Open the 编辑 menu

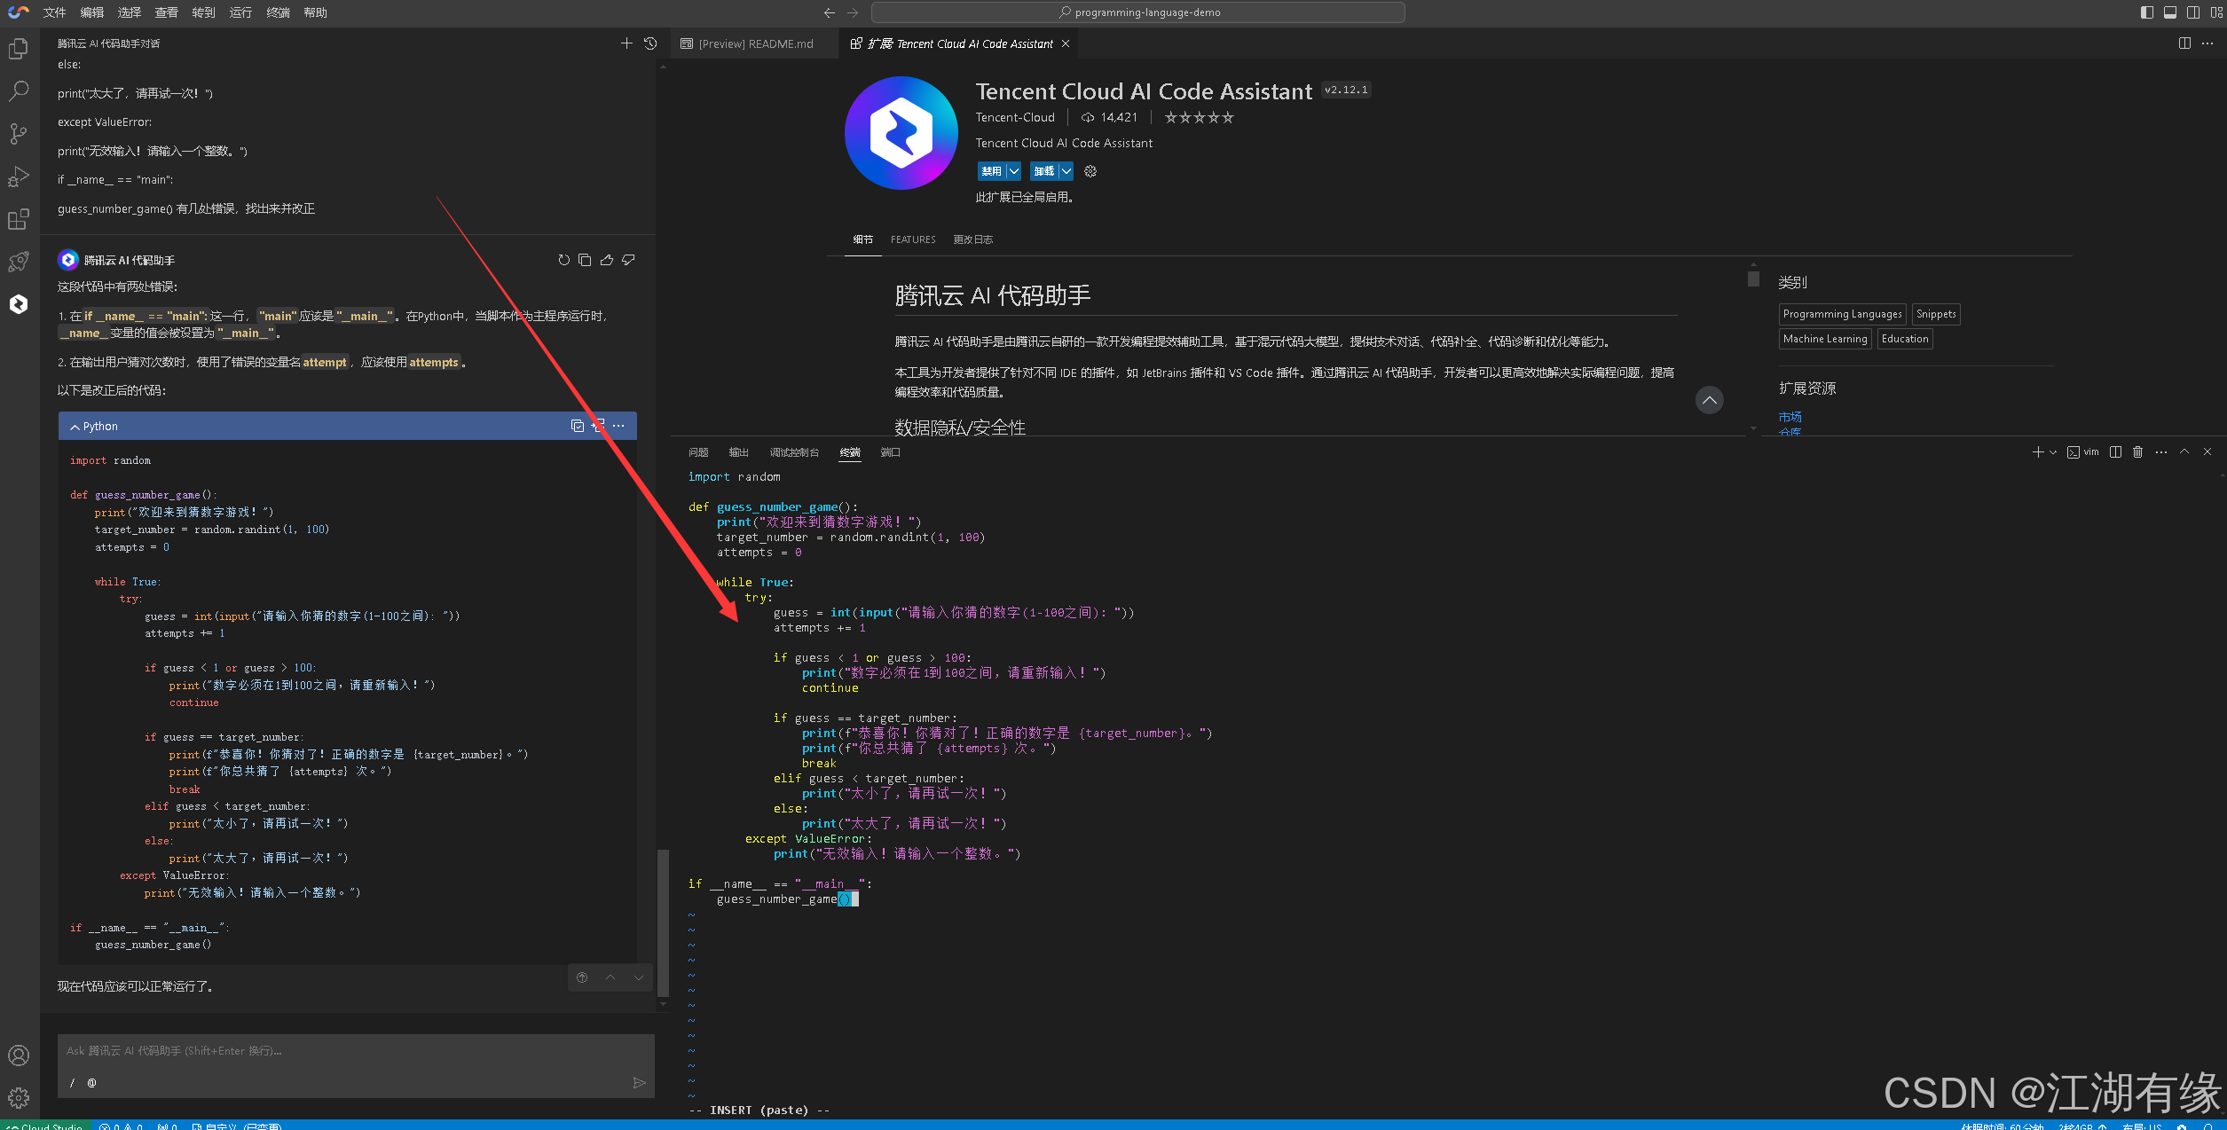coord(92,12)
